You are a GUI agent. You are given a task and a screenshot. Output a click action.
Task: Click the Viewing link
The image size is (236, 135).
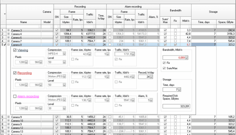23,50
